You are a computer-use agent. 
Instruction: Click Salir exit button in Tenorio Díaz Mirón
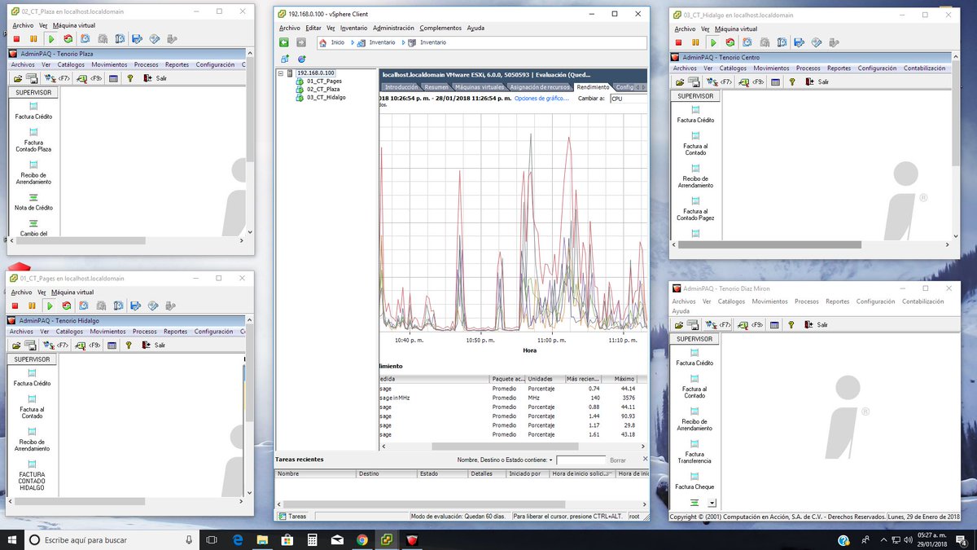tap(817, 324)
